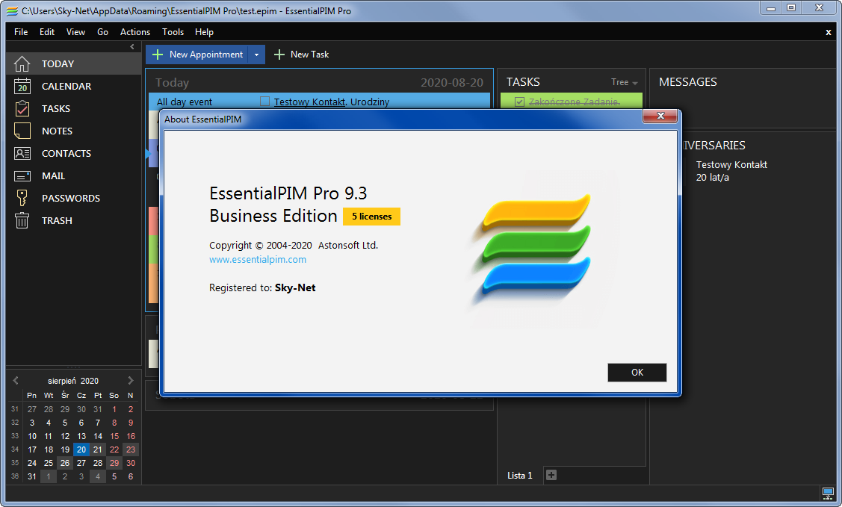Minimize the EssentialPIM Pro window
This screenshot has height=507, width=842.
(770, 8)
